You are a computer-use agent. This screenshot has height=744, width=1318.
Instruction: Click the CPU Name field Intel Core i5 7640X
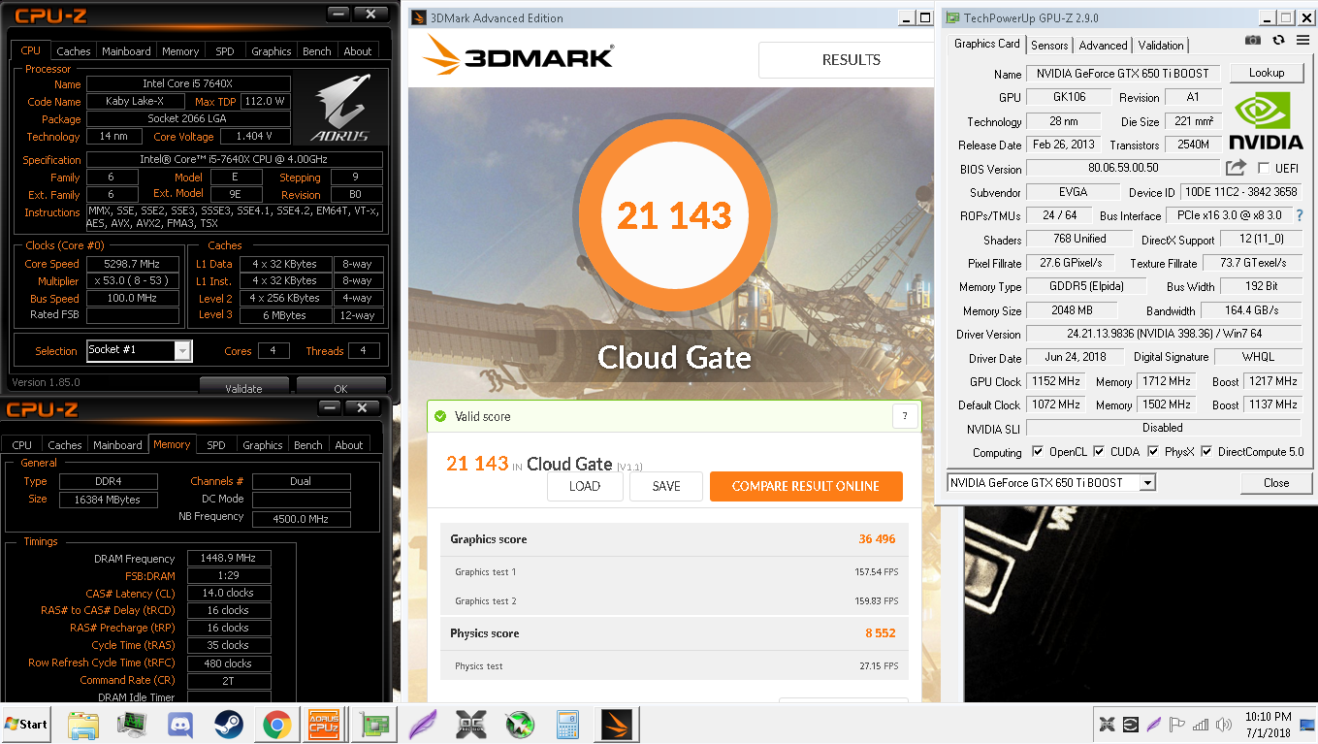[x=188, y=84]
